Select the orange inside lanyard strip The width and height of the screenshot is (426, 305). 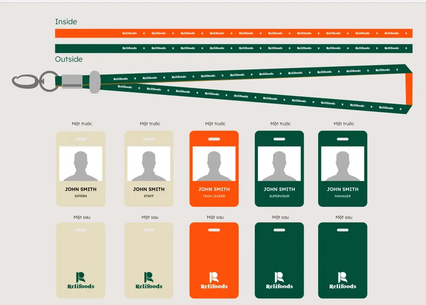pyautogui.click(x=234, y=33)
